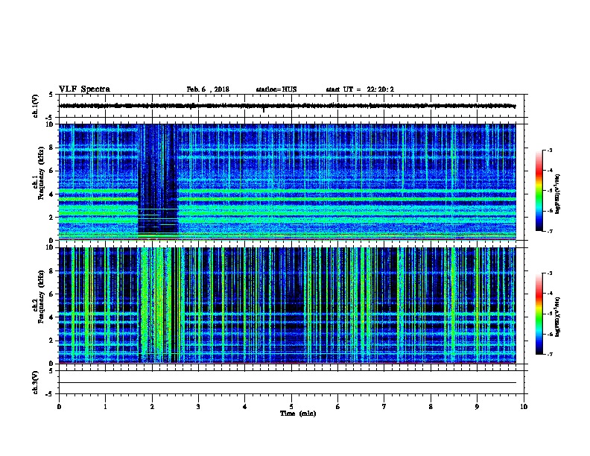Click the 'VLF Spectra' title text

click(x=84, y=89)
